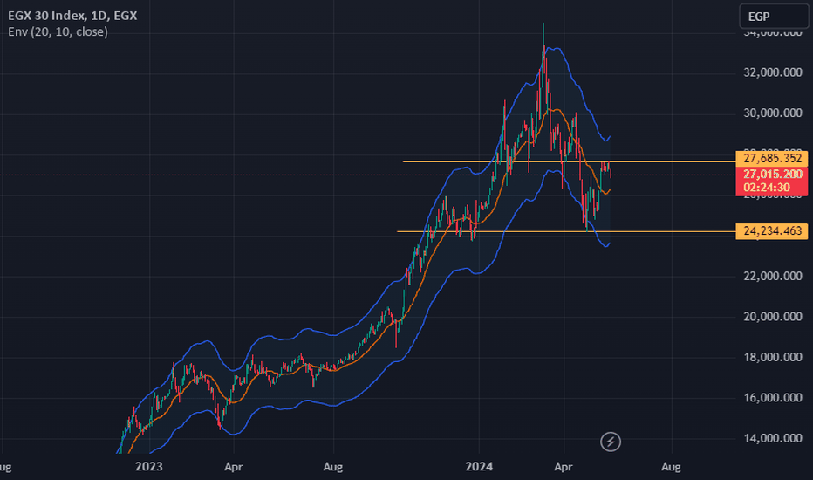Click the 2023 time axis label

coord(149,467)
